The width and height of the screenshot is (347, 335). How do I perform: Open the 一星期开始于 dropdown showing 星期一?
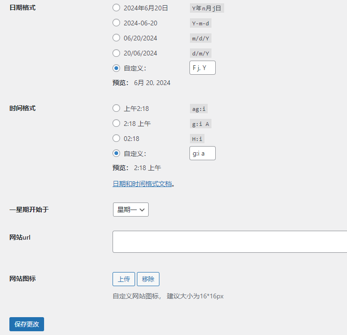pyautogui.click(x=130, y=210)
